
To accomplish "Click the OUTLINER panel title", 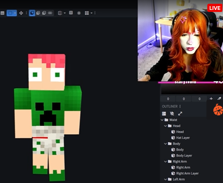I will (x=170, y=106).
